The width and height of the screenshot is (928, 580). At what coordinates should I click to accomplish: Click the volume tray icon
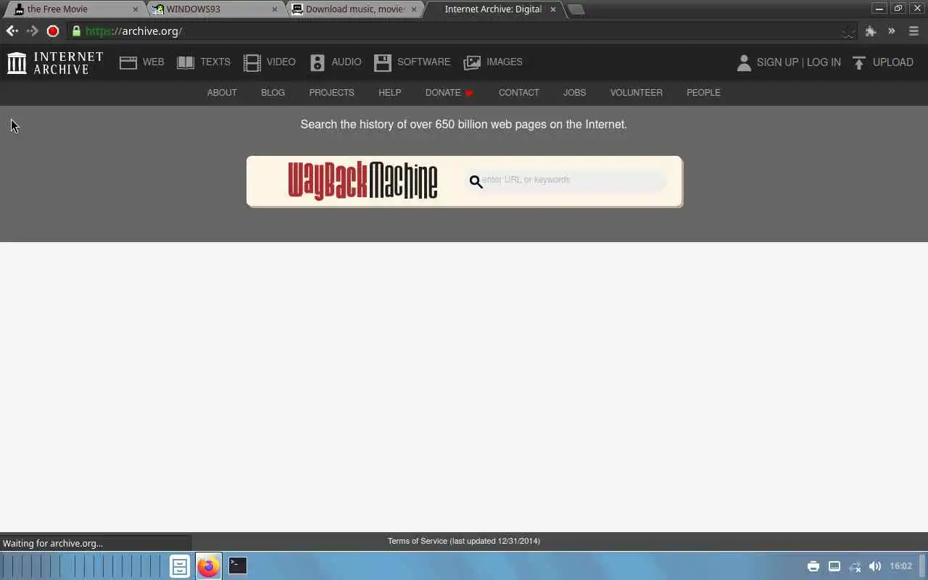coord(875,566)
